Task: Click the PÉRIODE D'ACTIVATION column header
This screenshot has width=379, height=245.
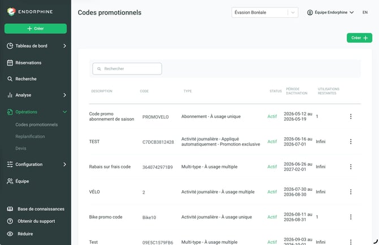Action: click(296, 91)
